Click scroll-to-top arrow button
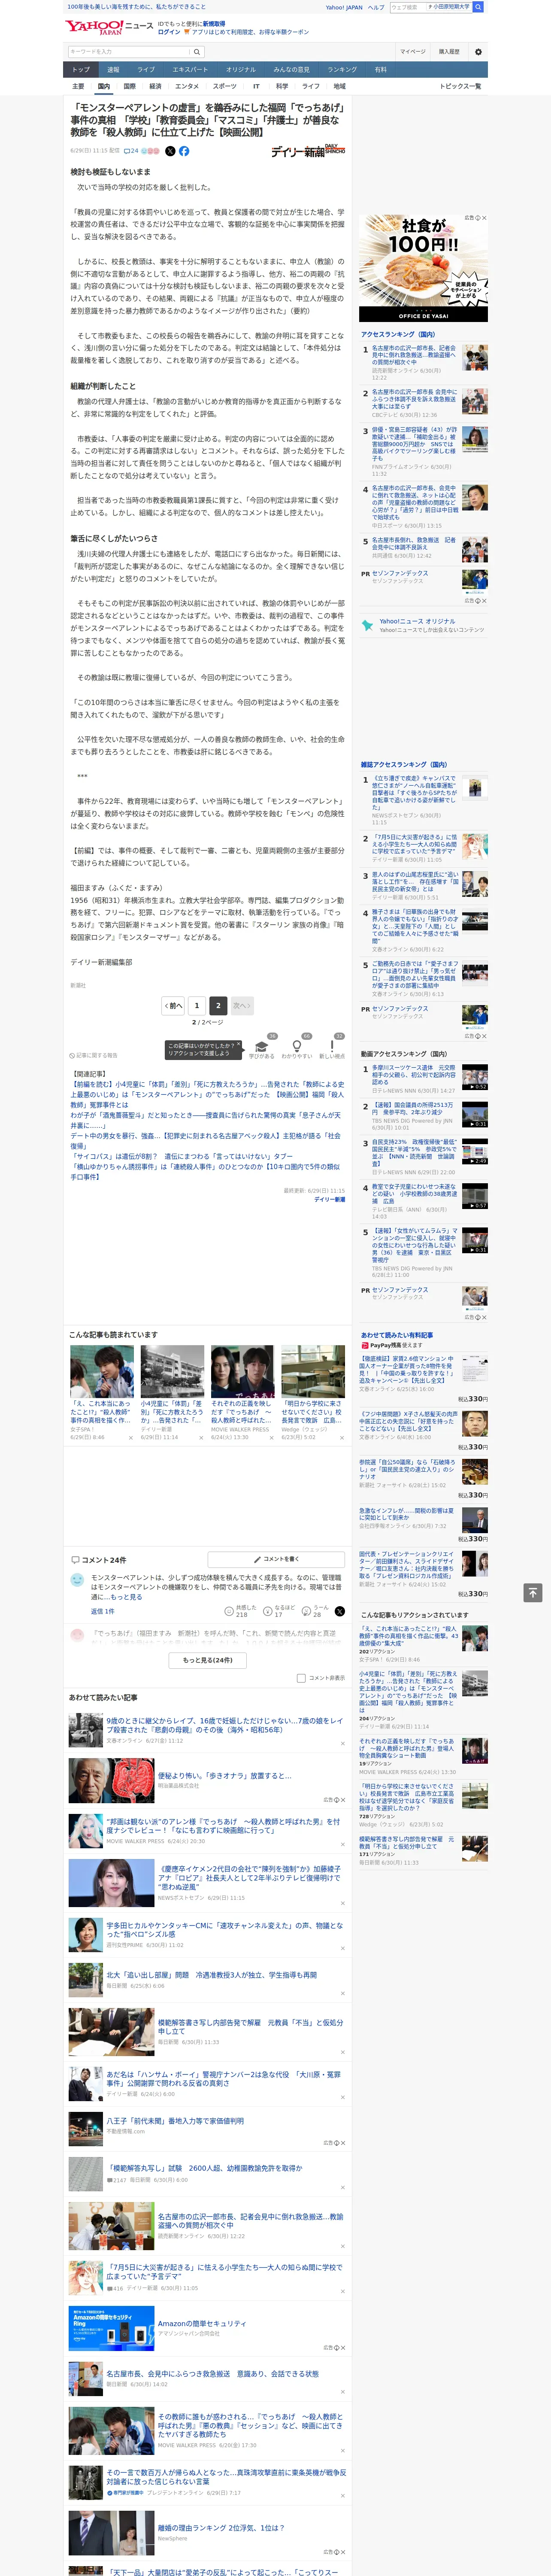Image resolution: width=551 pixels, height=2576 pixels. click(x=533, y=1592)
